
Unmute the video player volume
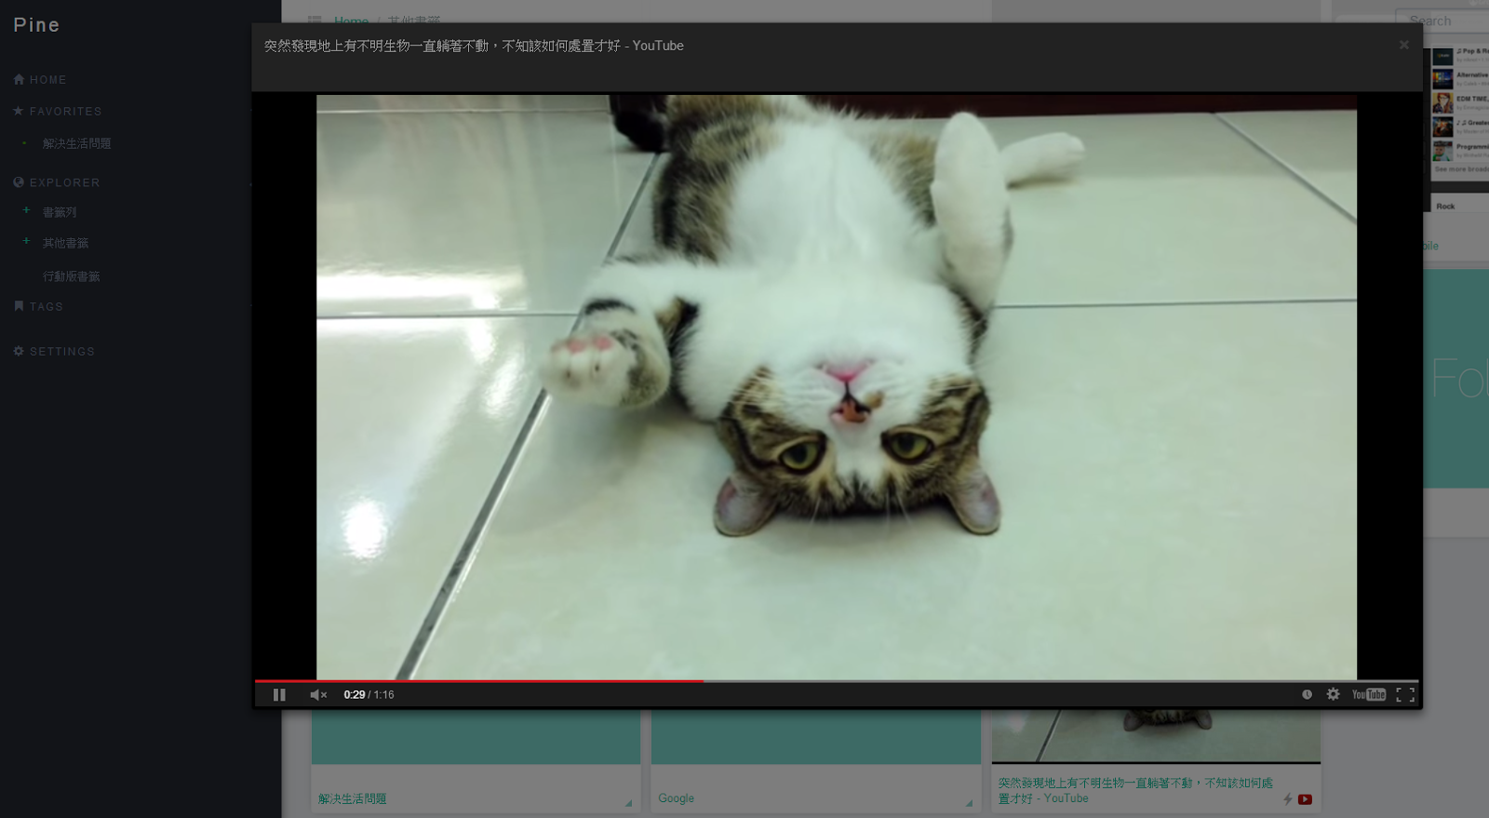318,694
